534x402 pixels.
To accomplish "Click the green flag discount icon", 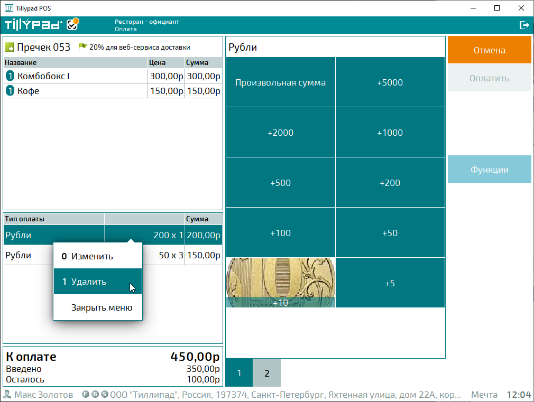I will tap(82, 47).
